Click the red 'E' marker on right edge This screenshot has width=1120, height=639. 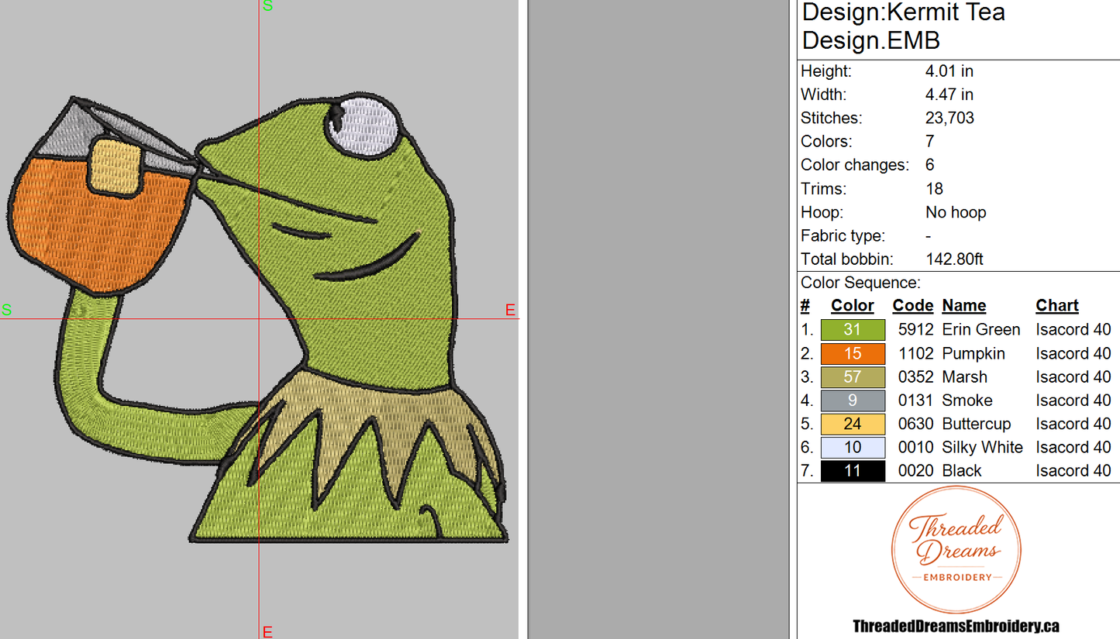[x=510, y=311]
